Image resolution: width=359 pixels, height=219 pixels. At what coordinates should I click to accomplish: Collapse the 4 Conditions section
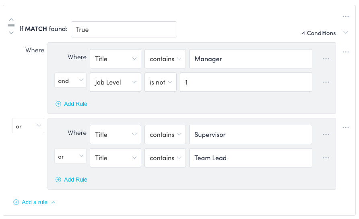[346, 33]
